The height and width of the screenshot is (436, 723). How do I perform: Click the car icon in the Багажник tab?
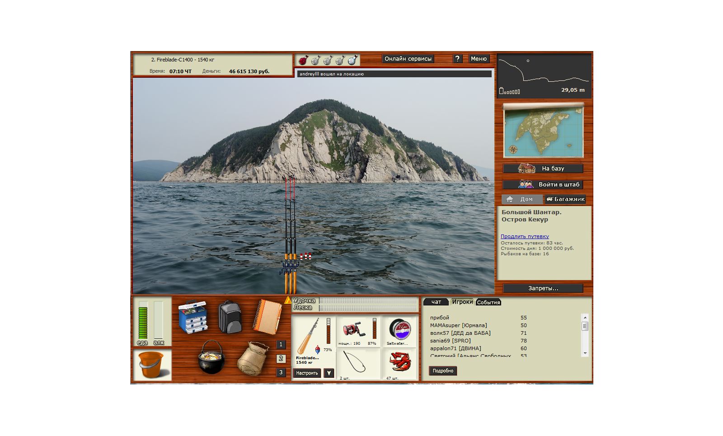pyautogui.click(x=549, y=199)
